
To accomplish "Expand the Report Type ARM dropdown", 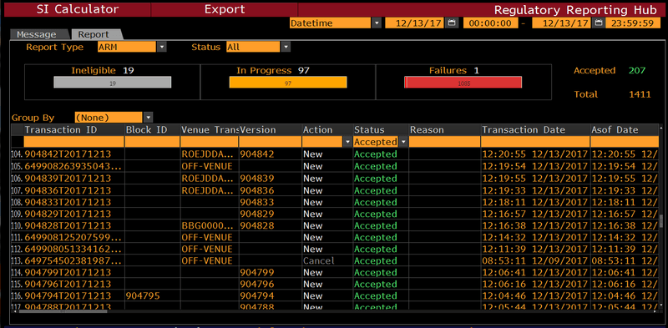I will (161, 48).
